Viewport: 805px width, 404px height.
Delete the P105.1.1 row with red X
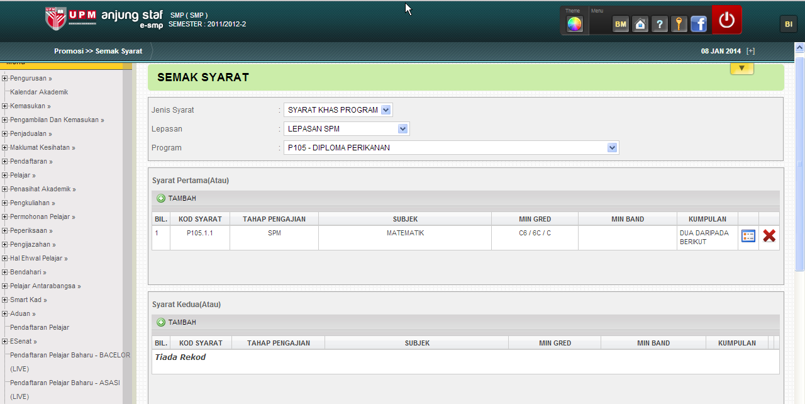tap(769, 236)
